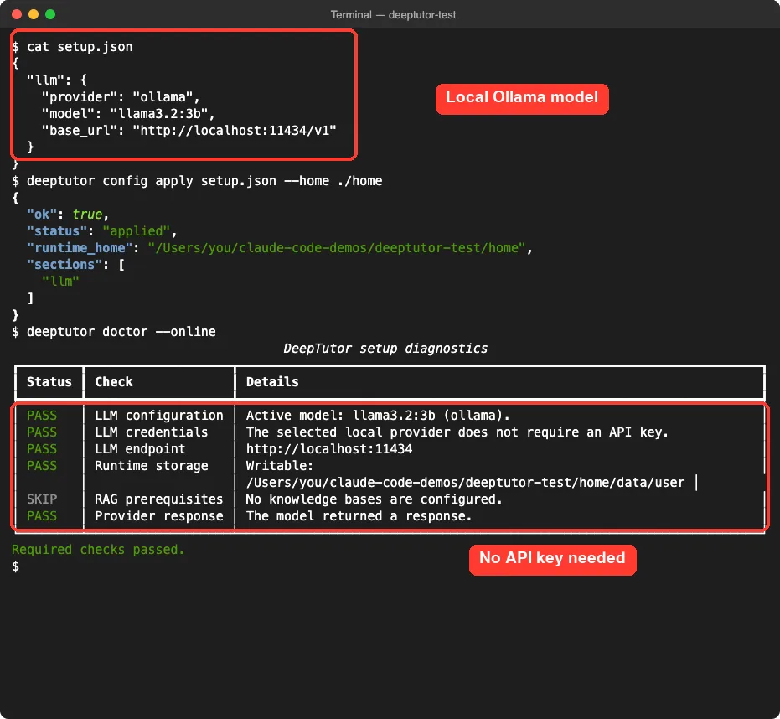
Task: Click PASS status for Provider response
Action: tap(42, 516)
